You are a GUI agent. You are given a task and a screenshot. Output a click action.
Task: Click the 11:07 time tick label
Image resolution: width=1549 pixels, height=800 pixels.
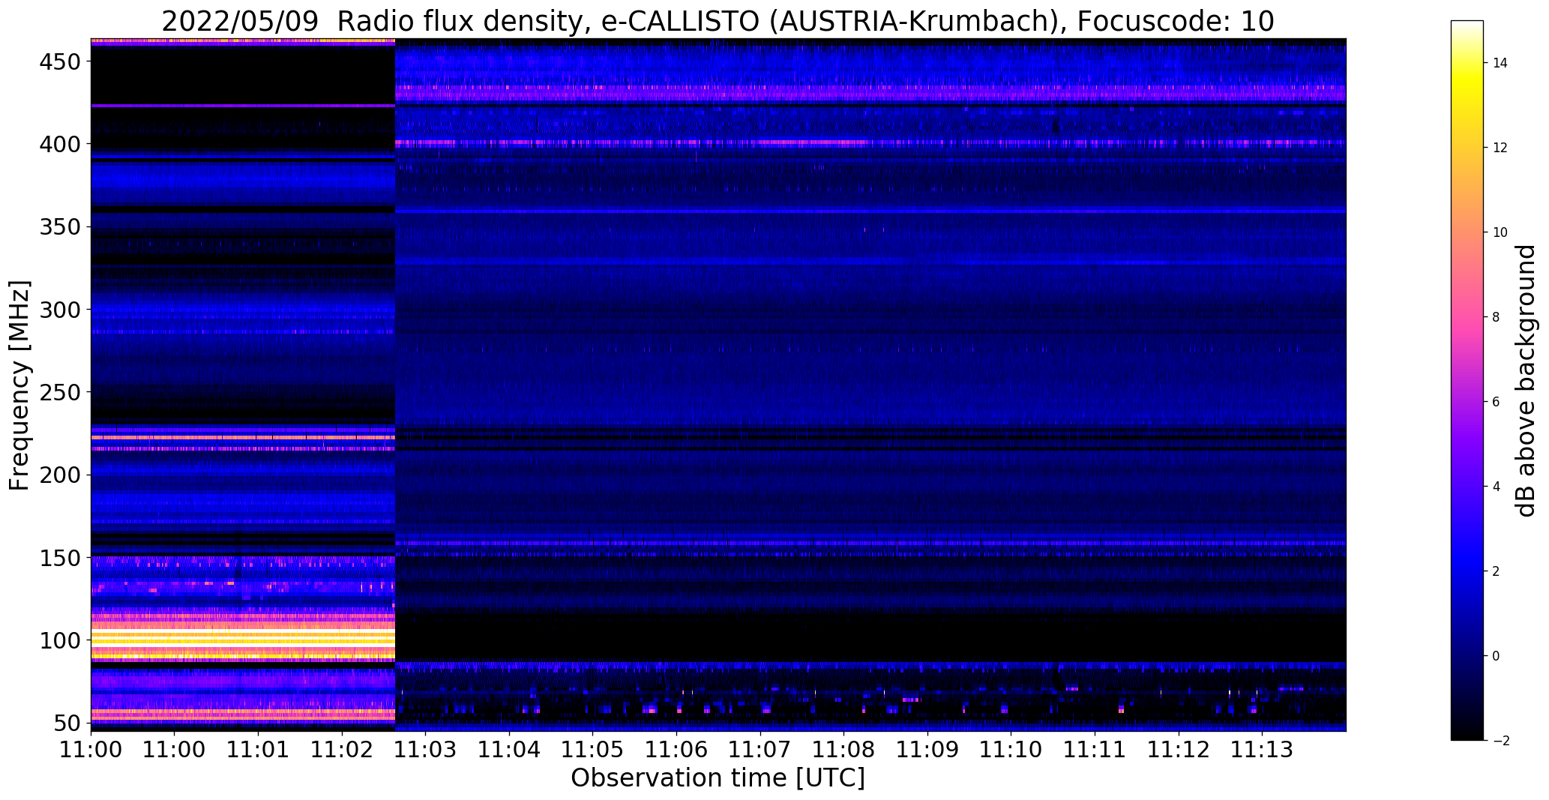pos(760,749)
